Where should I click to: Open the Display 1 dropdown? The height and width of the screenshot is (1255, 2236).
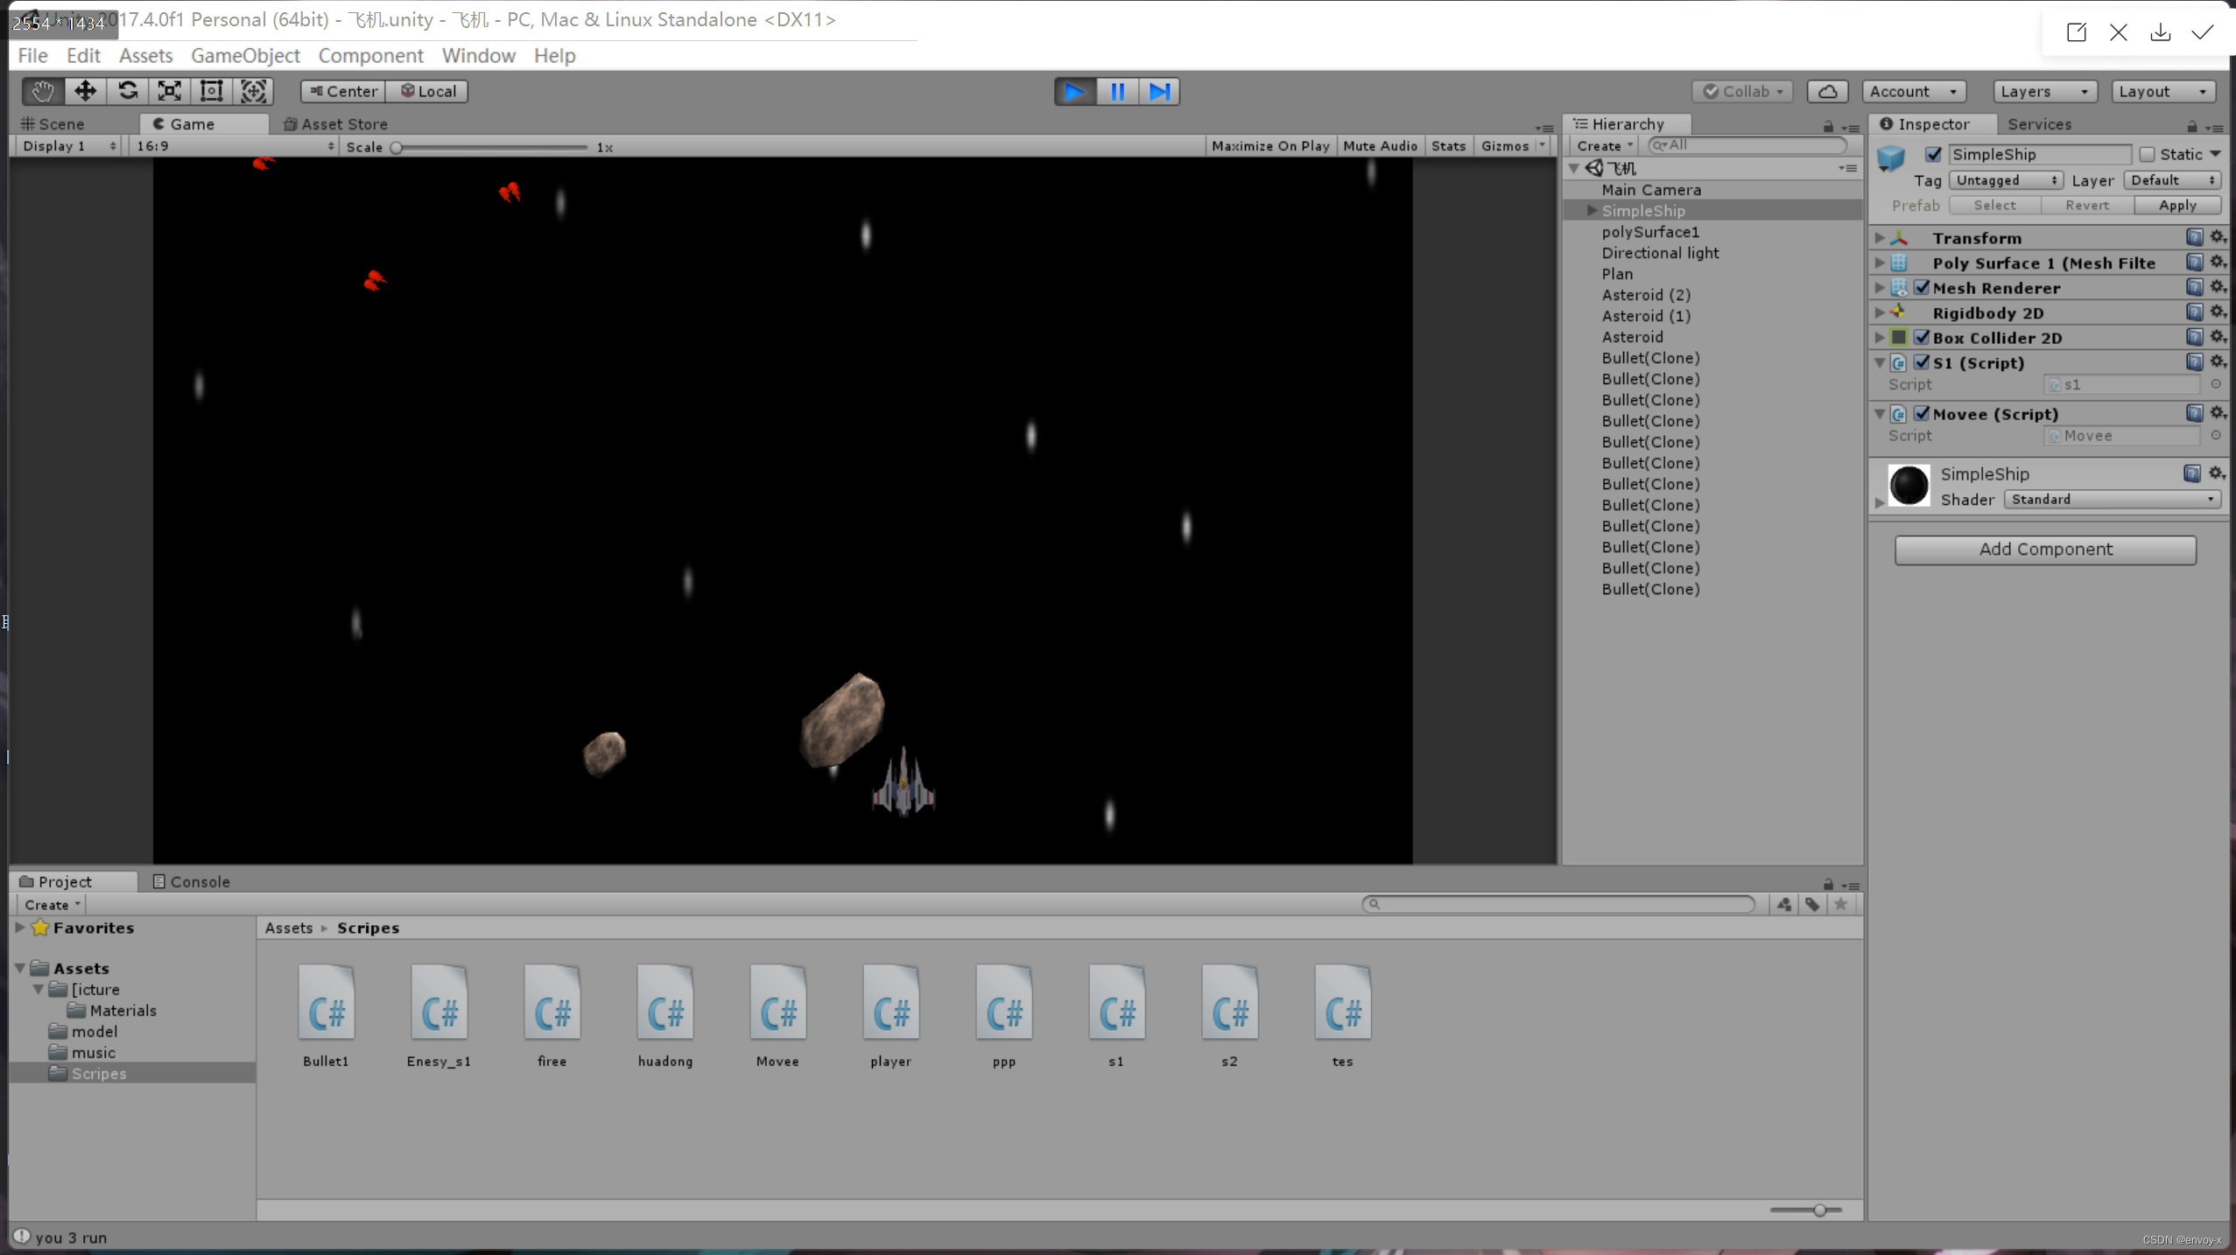tap(68, 146)
